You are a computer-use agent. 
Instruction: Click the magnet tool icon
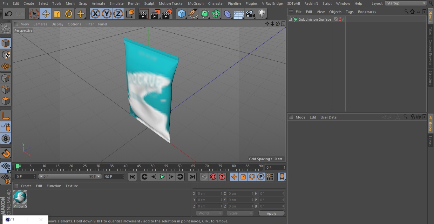click(x=6, y=153)
